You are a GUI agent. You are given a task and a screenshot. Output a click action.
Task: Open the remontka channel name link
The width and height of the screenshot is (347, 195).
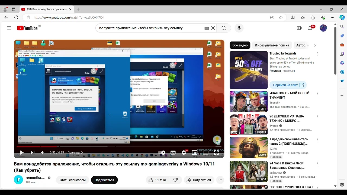coord(35,178)
